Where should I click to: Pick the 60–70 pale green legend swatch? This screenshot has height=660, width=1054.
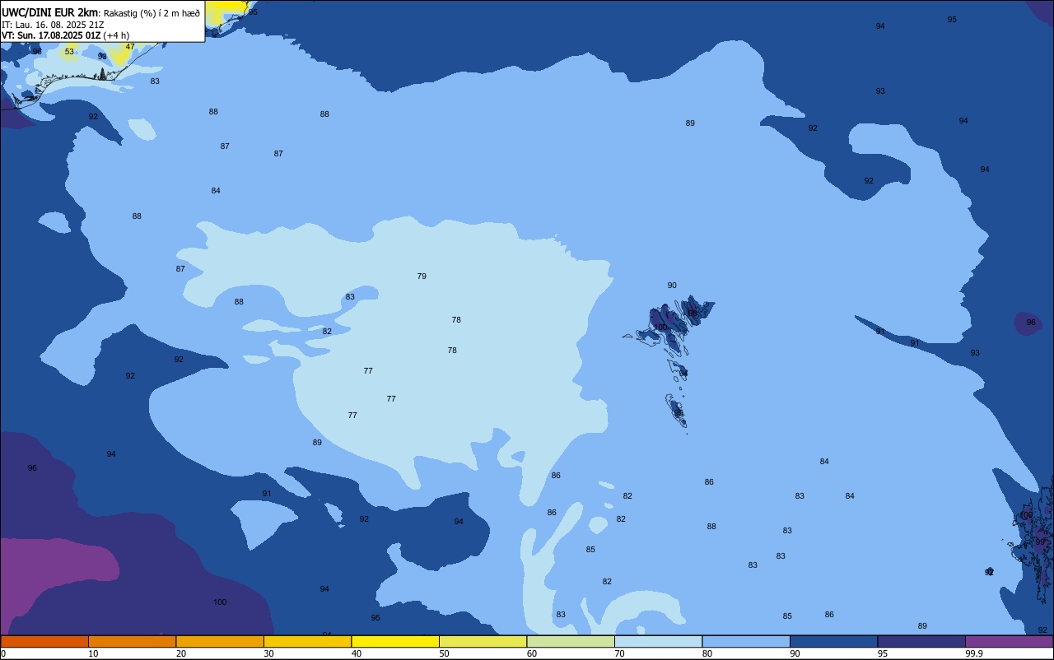571,641
